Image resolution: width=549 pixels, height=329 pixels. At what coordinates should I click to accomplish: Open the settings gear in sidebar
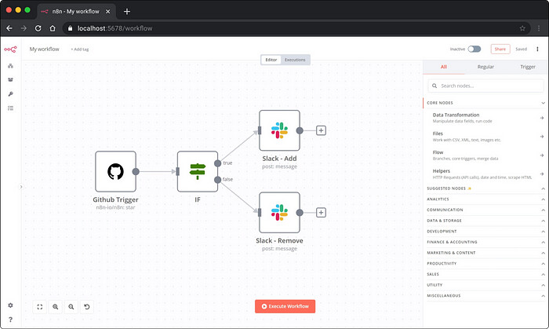[10, 305]
